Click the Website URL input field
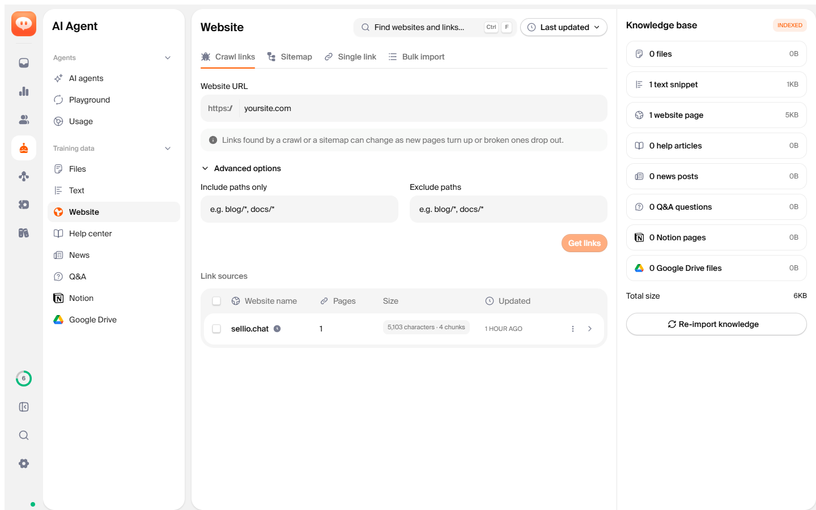The image size is (816, 510). click(404, 108)
